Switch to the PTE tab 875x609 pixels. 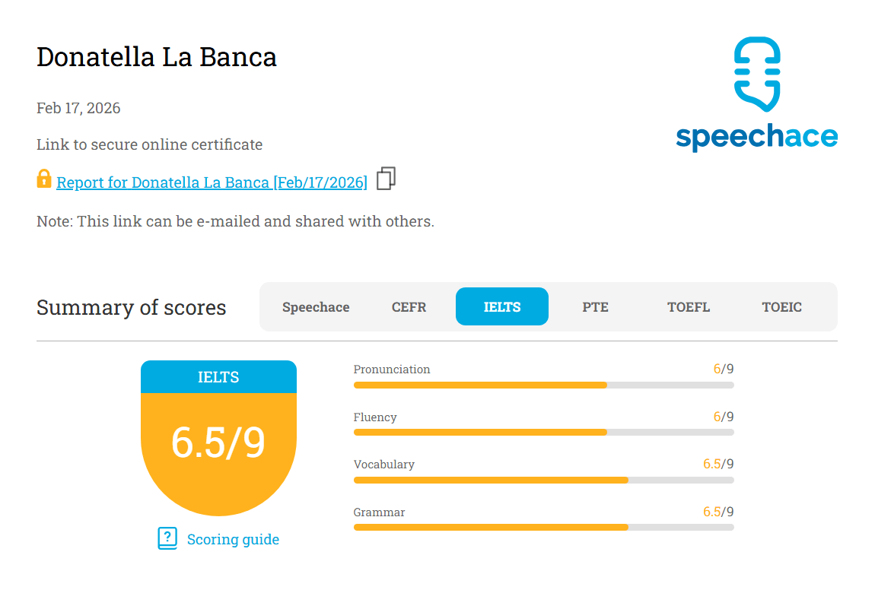(595, 307)
